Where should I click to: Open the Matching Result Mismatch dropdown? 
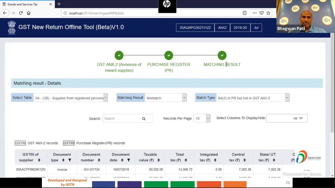(x=166, y=98)
